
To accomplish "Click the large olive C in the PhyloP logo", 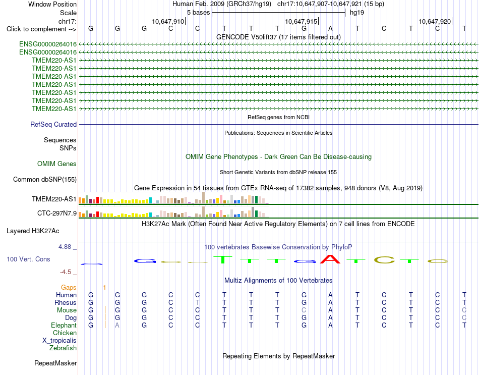I will pyautogui.click(x=384, y=260).
